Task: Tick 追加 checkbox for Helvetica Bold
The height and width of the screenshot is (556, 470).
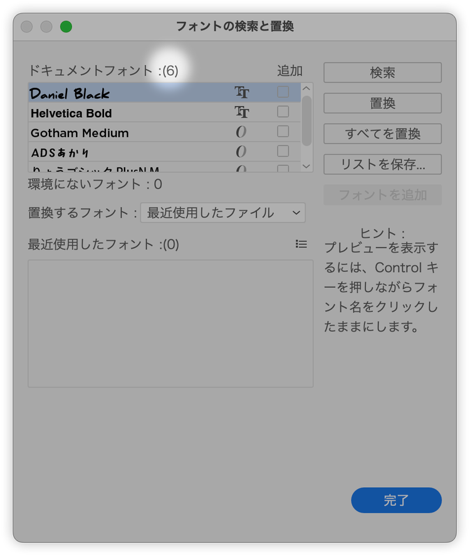Action: tap(283, 112)
